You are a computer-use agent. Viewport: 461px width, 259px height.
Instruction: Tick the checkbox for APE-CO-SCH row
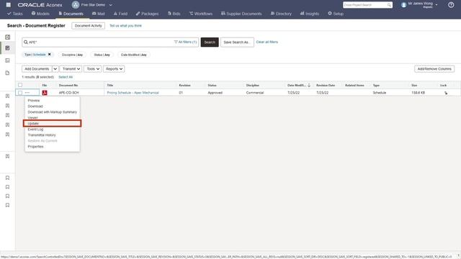click(20, 93)
